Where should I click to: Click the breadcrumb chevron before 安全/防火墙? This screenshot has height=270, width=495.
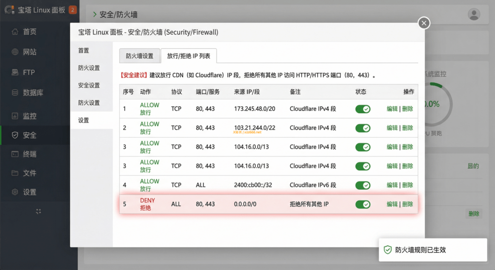(x=95, y=14)
